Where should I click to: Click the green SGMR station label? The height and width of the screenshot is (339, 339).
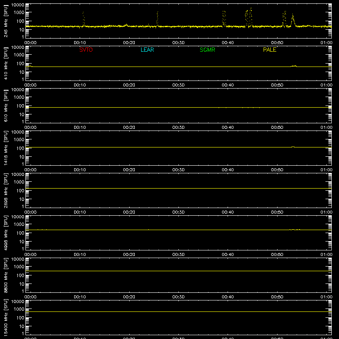click(207, 50)
